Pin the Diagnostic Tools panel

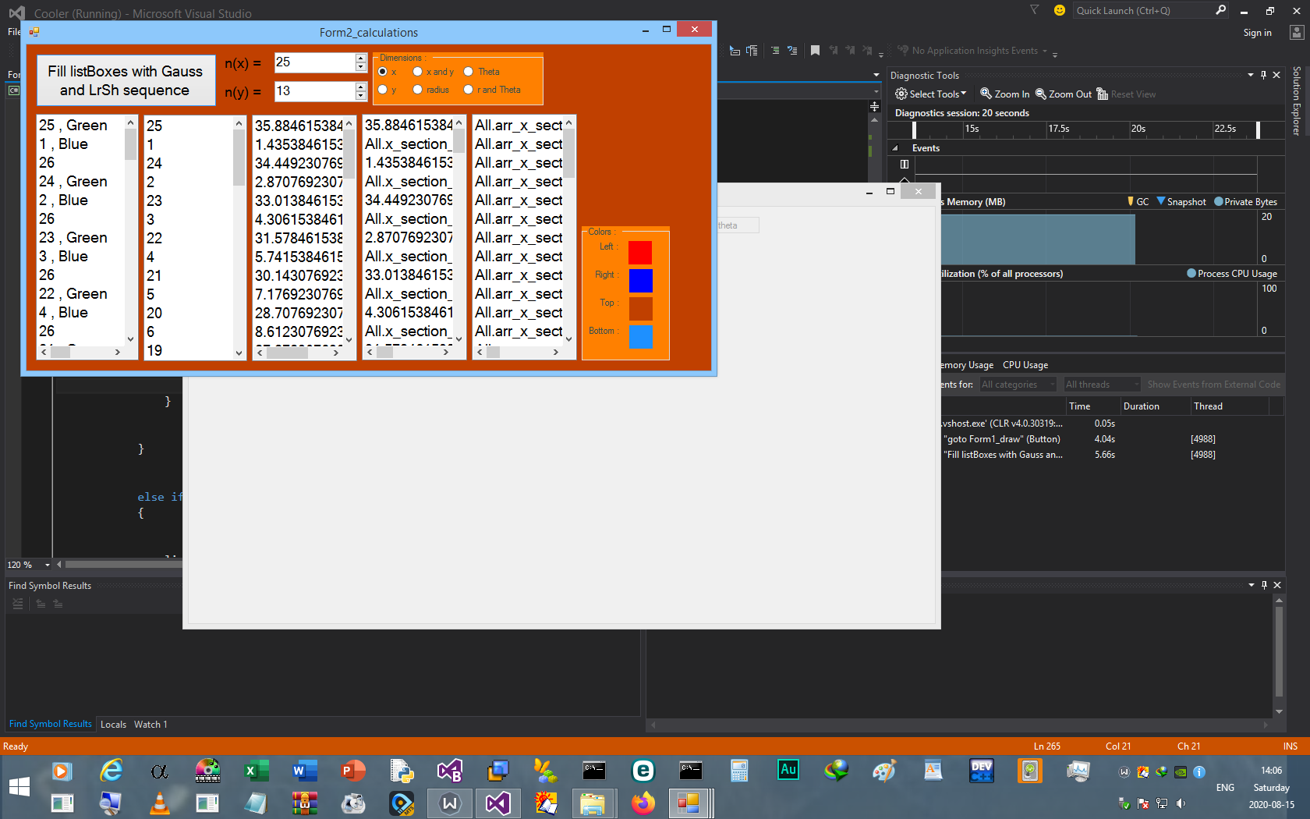pyautogui.click(x=1263, y=75)
